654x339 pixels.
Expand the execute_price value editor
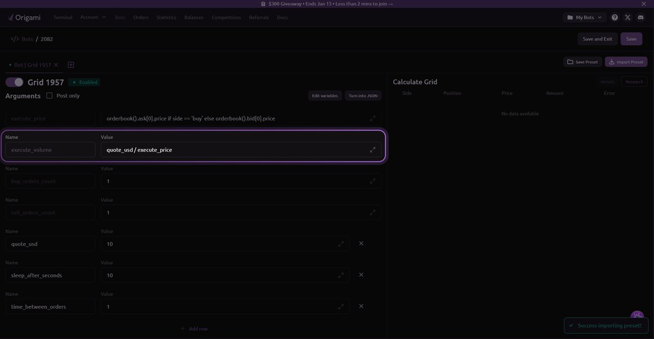coord(373,118)
